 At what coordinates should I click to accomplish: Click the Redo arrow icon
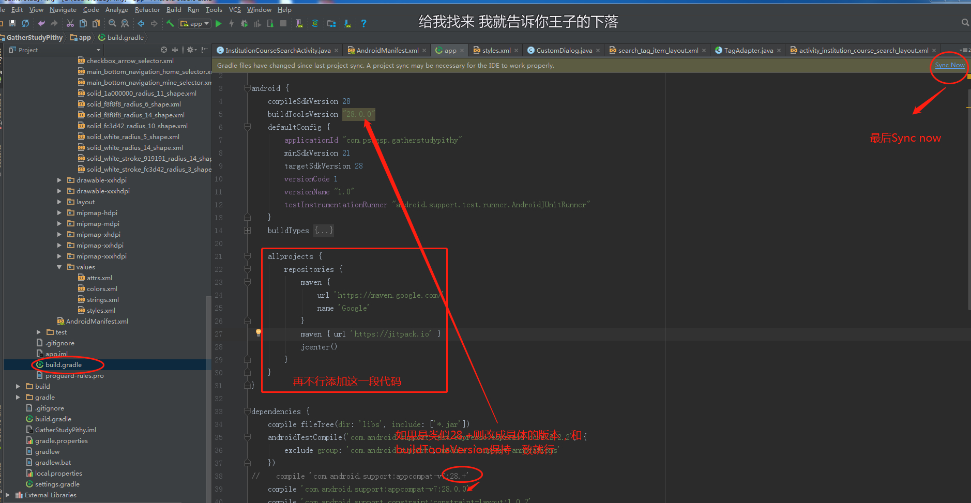pos(54,23)
